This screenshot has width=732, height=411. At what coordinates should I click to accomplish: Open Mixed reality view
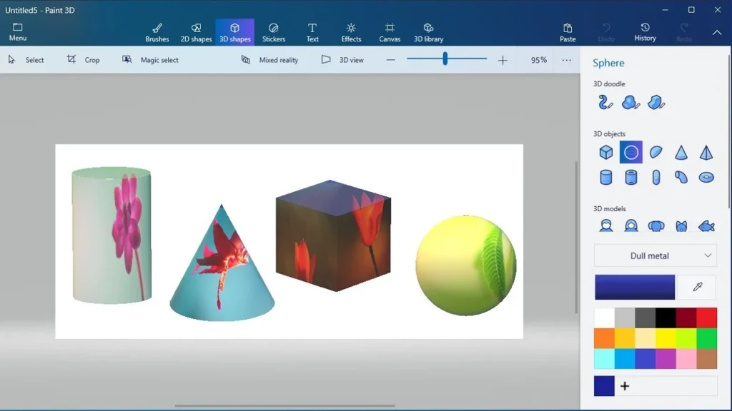(x=269, y=60)
